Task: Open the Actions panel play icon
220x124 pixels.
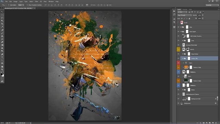Action: (174, 11)
